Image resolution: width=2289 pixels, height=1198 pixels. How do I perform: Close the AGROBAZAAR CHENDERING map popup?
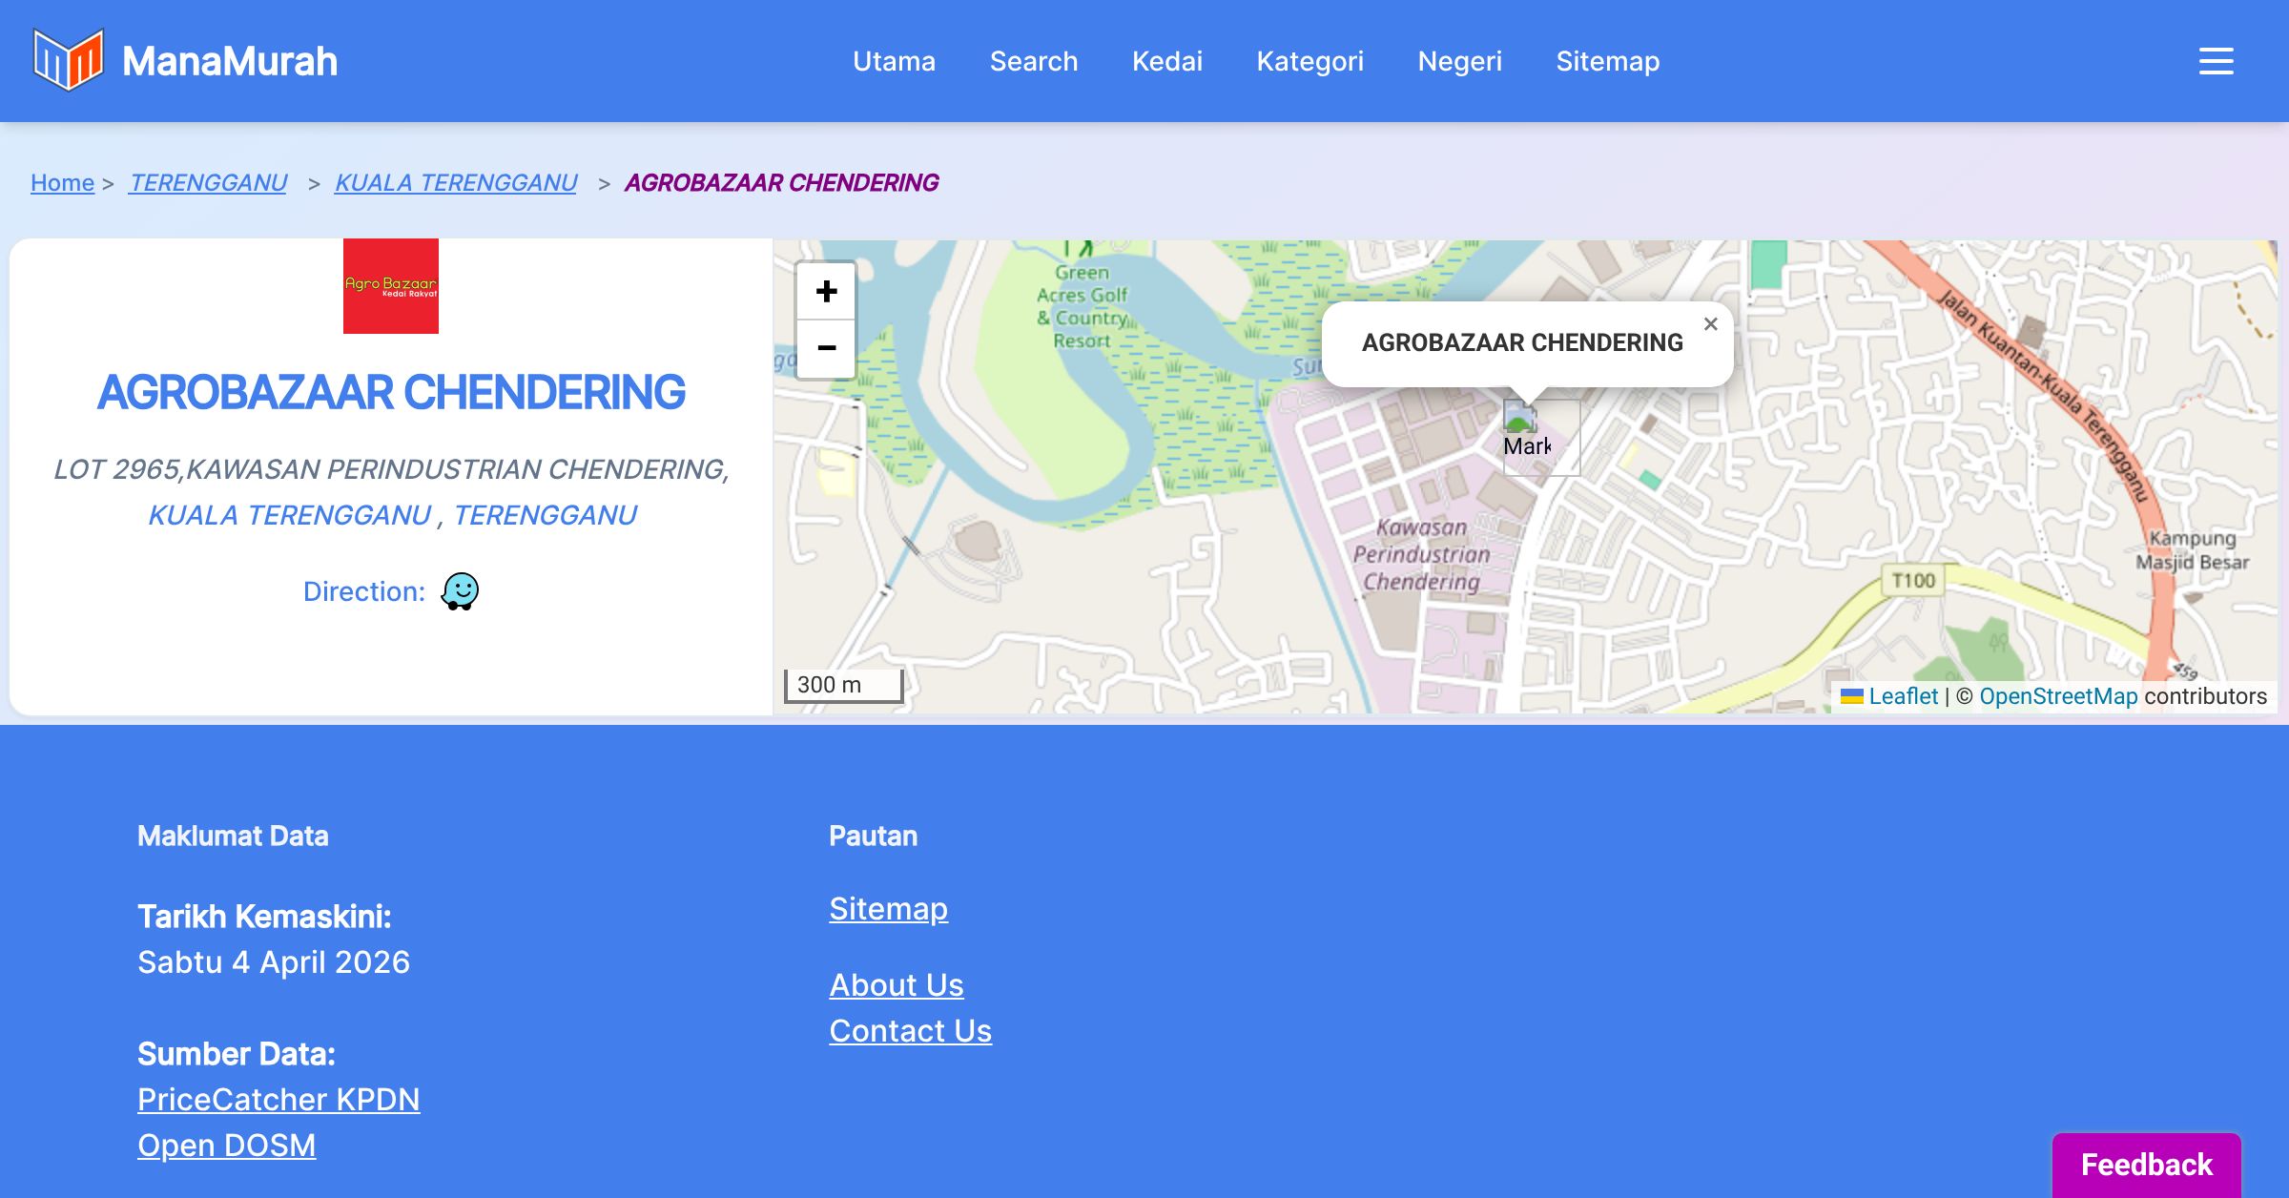1710,324
